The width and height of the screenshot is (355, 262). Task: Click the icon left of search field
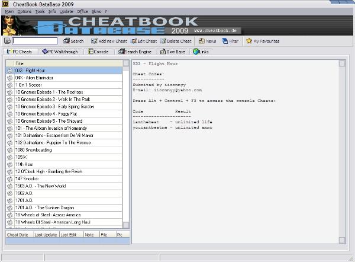(x=7, y=41)
